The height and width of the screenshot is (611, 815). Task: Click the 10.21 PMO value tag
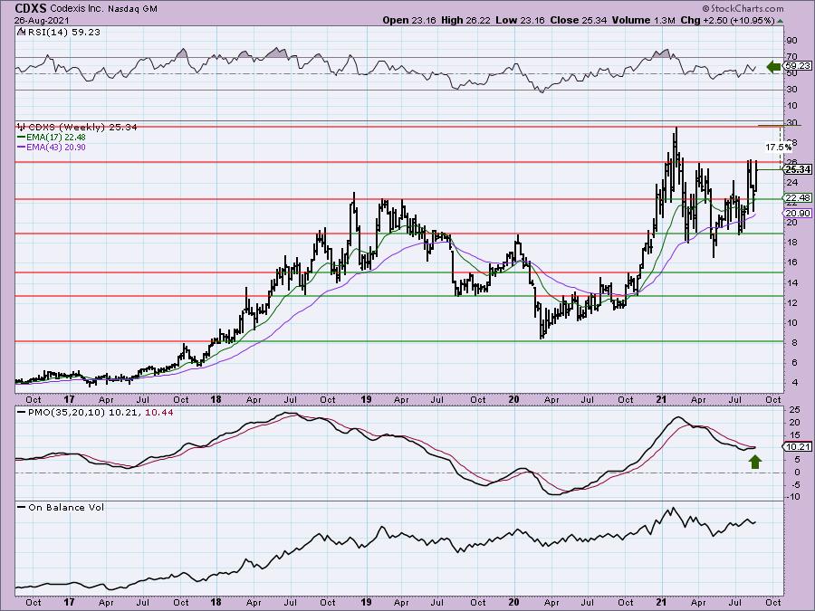click(x=798, y=447)
